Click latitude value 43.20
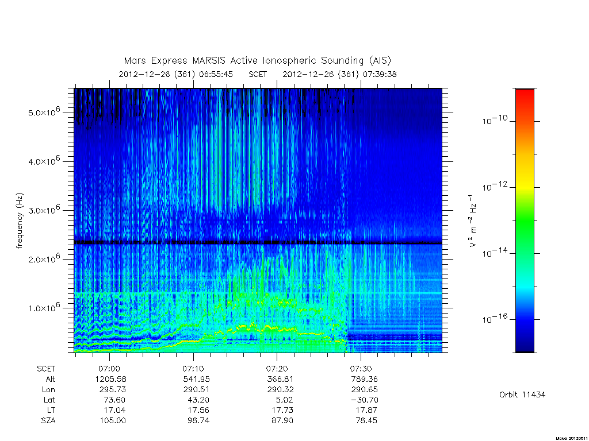The height and width of the screenshot is (441, 589). (x=198, y=400)
